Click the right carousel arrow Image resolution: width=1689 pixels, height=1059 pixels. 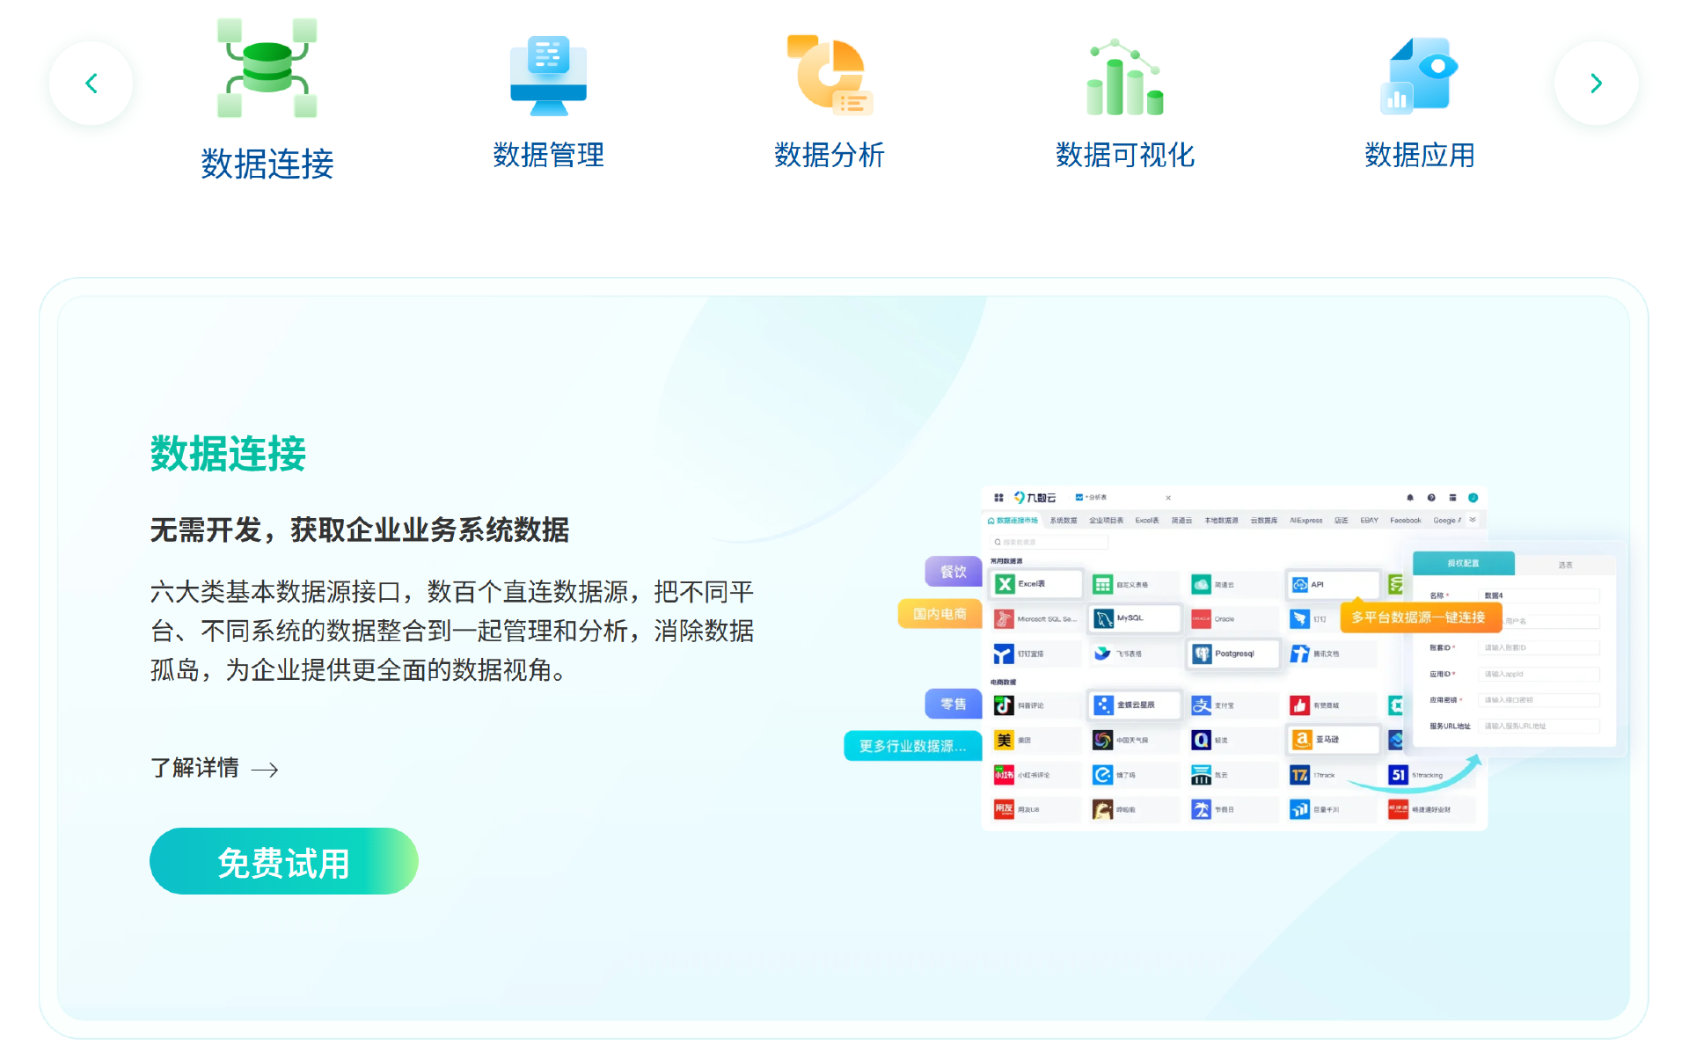click(x=1596, y=82)
